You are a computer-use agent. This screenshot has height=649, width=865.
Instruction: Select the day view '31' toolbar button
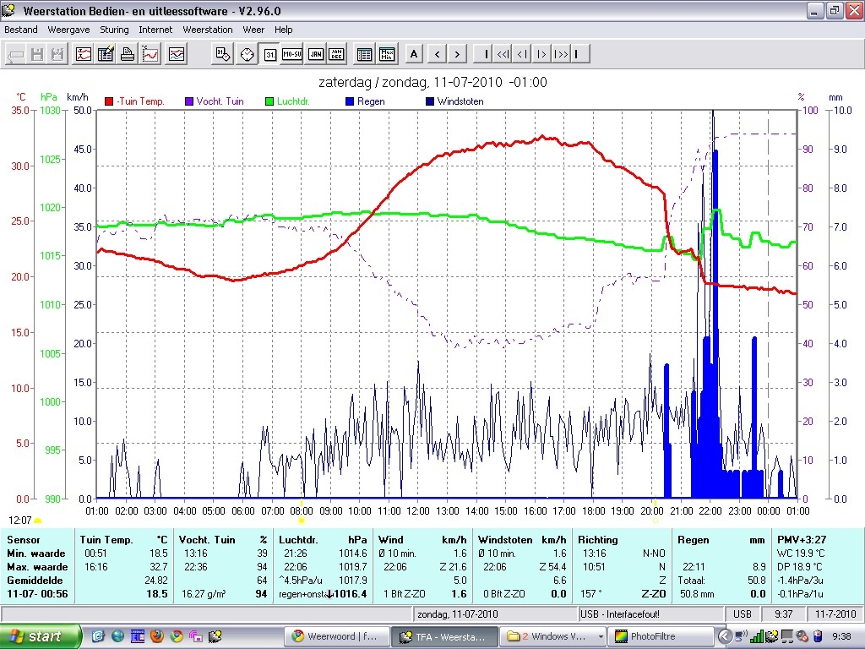(x=269, y=54)
